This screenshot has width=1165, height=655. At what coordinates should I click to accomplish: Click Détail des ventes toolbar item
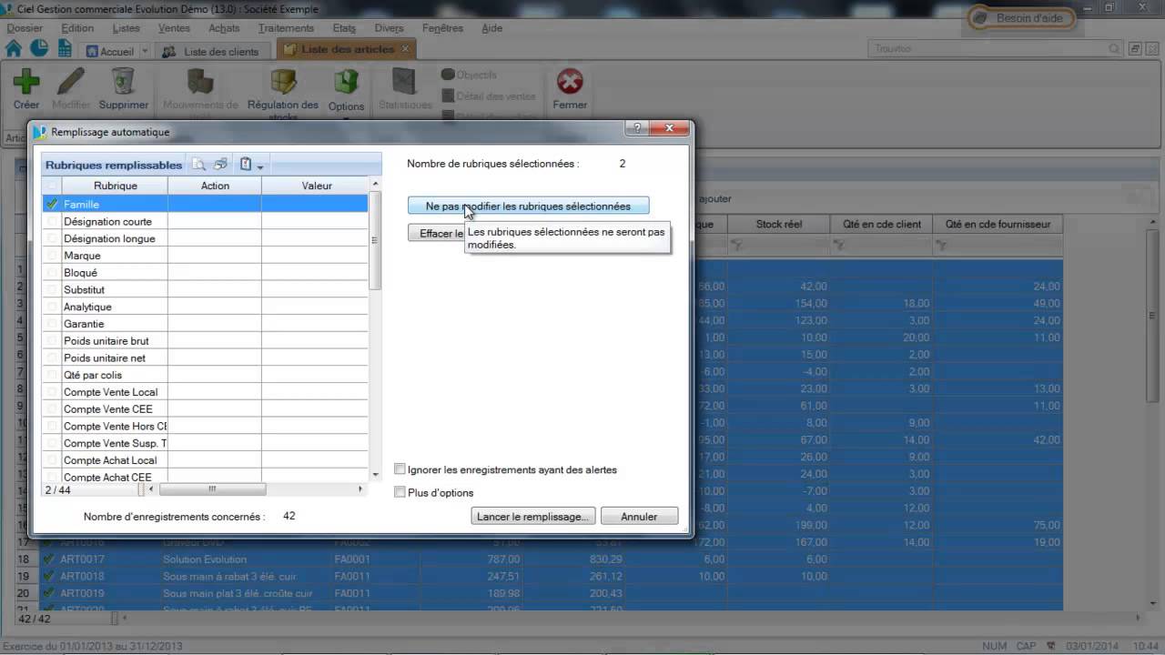(489, 96)
